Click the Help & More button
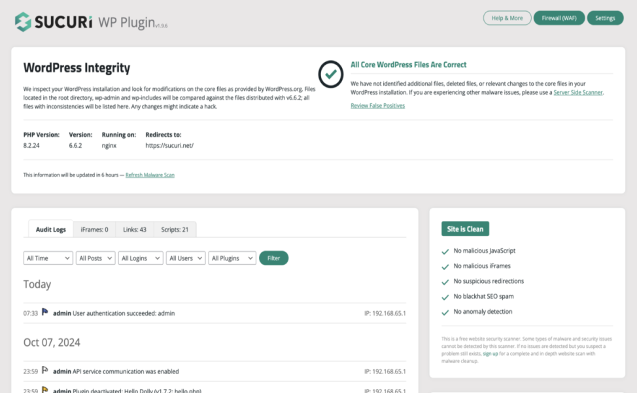Image resolution: width=637 pixels, height=393 pixels. [x=507, y=18]
